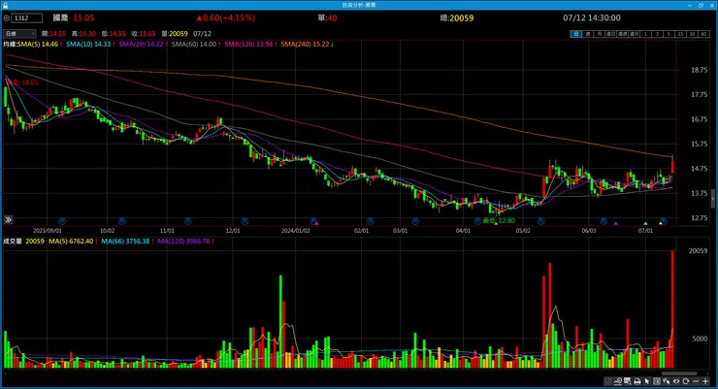Toggle the eye visibility icon
Viewport: 718px width, 389px height.
(x=676, y=381)
